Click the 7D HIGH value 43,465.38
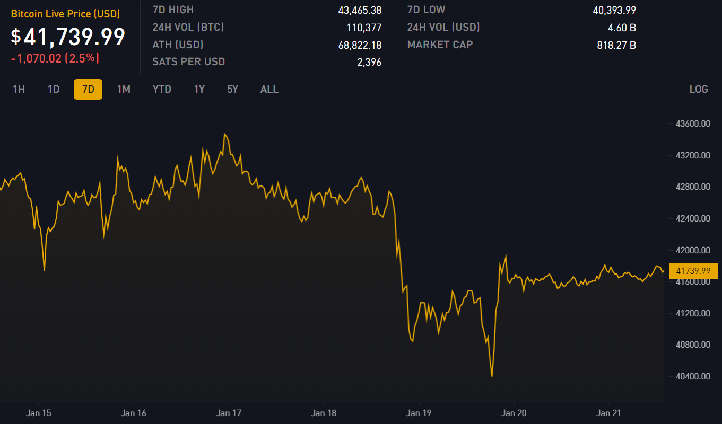 coord(360,10)
